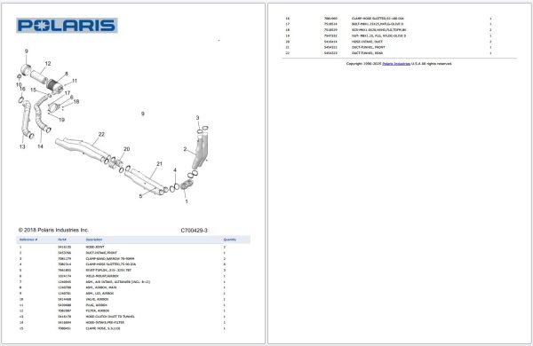
Task: Select the VALVE, AIRBOX row description
Action: click(x=97, y=300)
